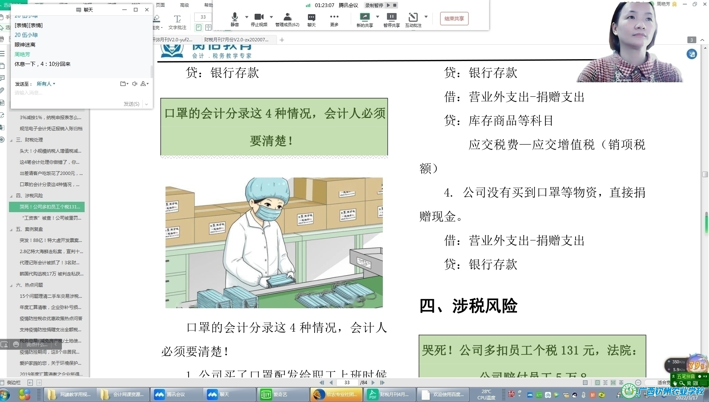
Task: Toggle the 侧边栏 sidebar checkbox
Action: (3, 383)
